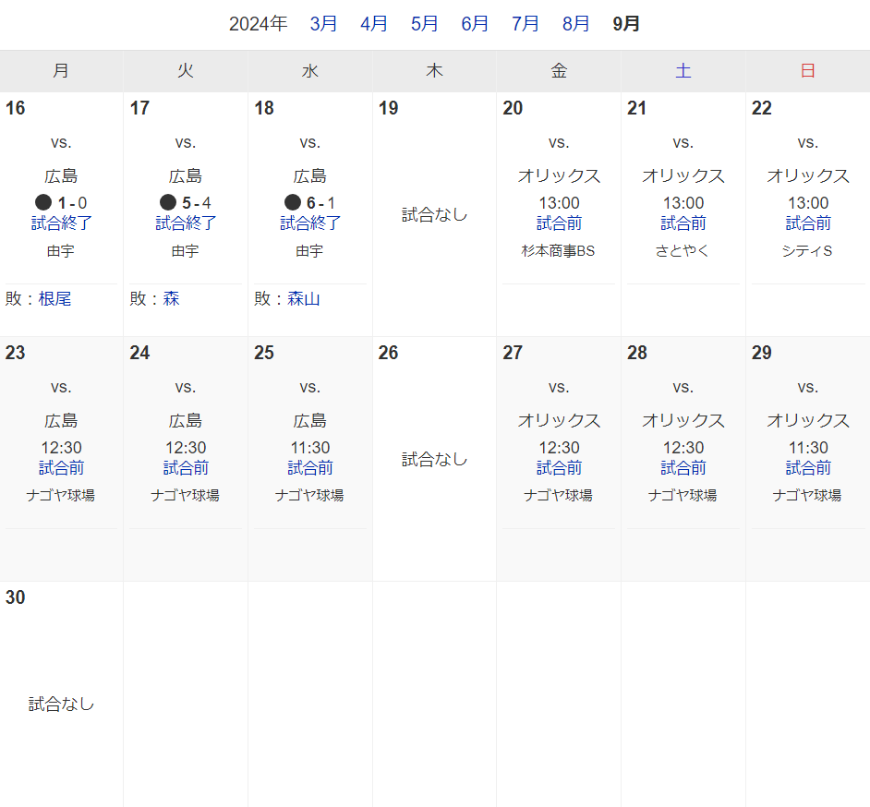The image size is (870, 807).
Task: Click start time 11:30 on September 25
Action: 310,448
